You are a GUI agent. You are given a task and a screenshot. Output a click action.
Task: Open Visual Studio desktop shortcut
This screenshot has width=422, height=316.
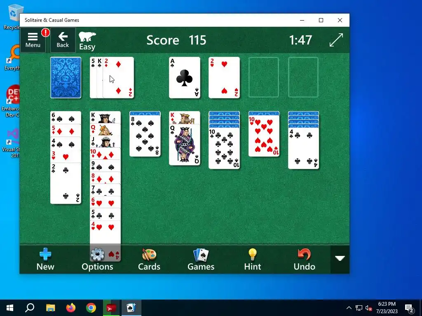[x=11, y=143]
